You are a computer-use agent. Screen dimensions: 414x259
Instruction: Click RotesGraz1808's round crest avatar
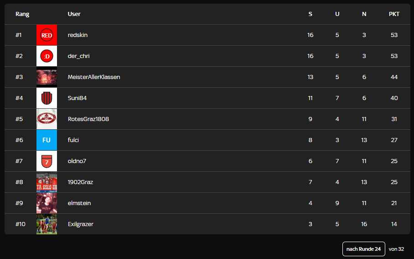point(47,119)
